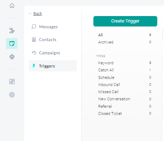Select the Triggers menu item
This screenshot has height=141, width=164.
(53, 66)
